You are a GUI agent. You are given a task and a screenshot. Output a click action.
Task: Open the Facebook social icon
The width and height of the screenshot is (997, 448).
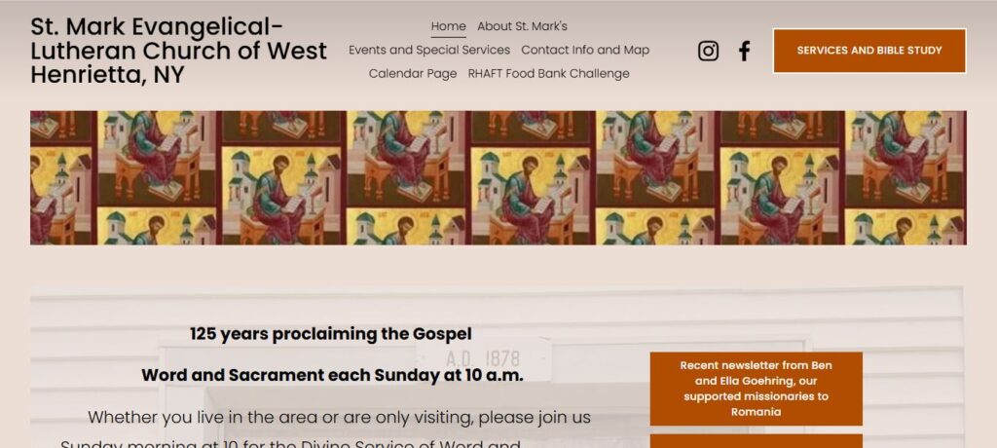pos(744,51)
